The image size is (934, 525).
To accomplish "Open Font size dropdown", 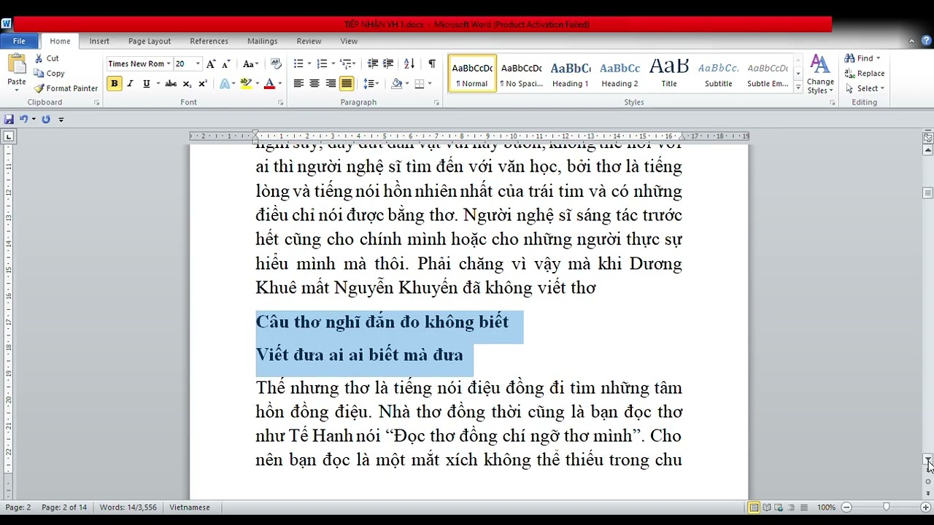I will [x=198, y=63].
